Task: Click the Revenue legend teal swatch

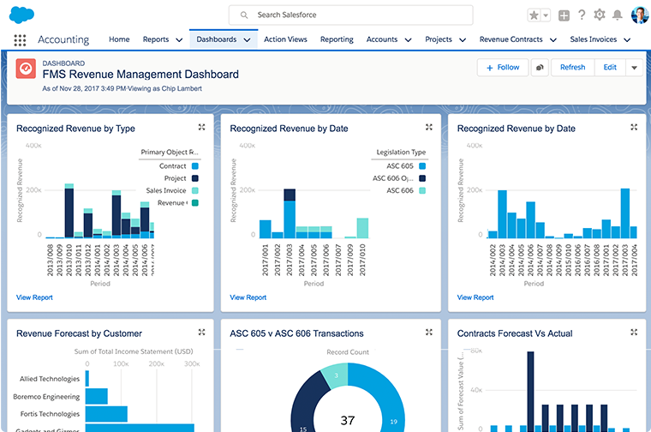Action: [195, 202]
